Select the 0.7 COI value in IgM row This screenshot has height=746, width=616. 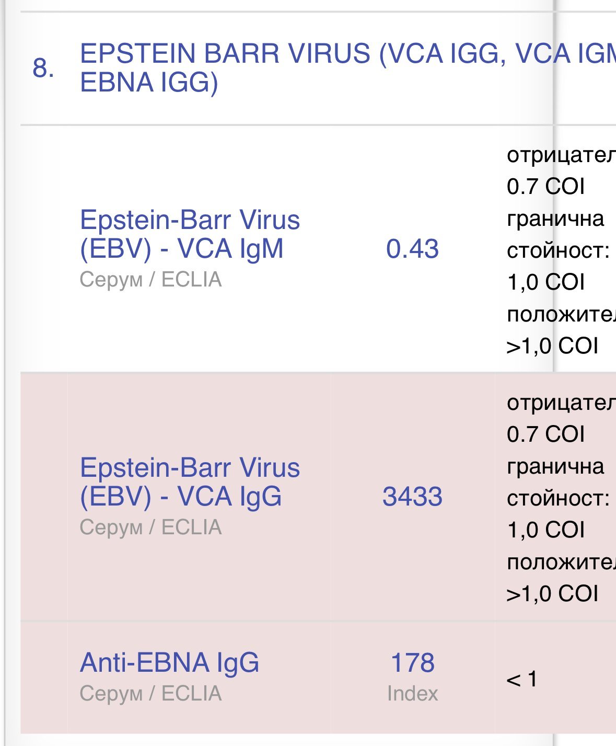[x=545, y=187]
